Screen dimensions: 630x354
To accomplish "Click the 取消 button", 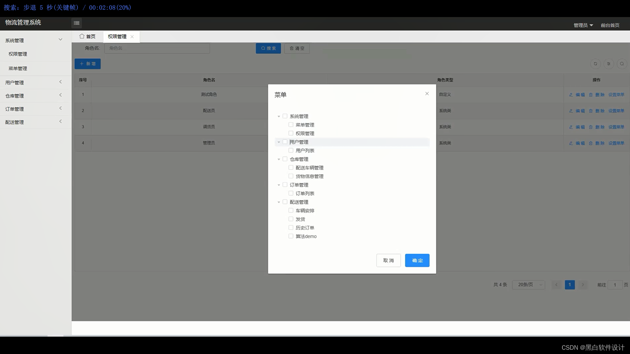I will pyautogui.click(x=388, y=261).
